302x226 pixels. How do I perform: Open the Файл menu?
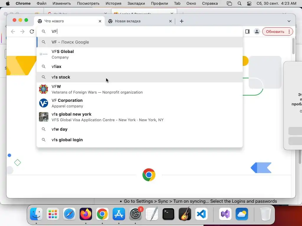point(41,4)
